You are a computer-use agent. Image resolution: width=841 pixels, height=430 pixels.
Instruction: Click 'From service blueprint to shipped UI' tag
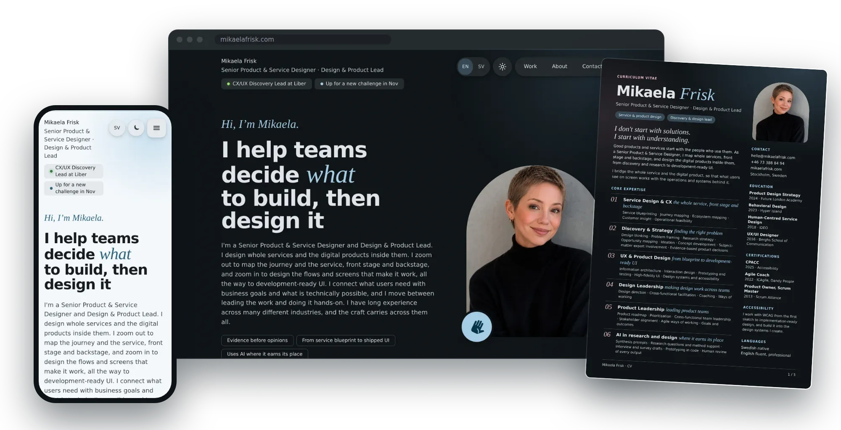point(346,340)
